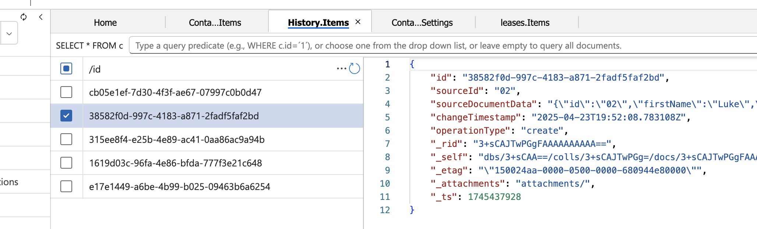Open the three-dots column options menu
Screen dimensions: 757x229
[341, 68]
